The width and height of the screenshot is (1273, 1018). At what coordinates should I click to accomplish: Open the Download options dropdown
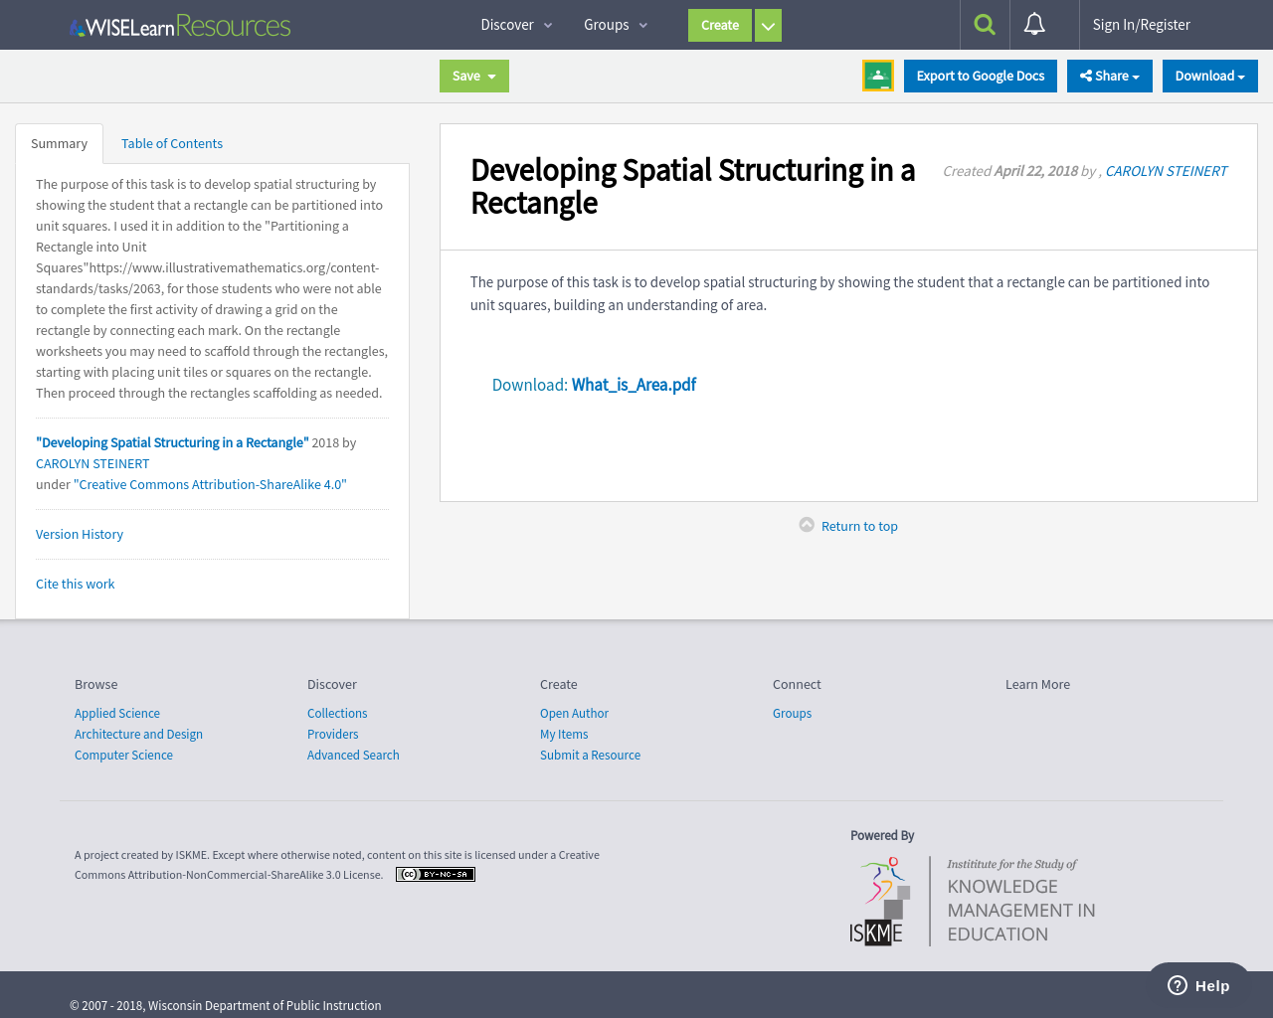point(1209,75)
